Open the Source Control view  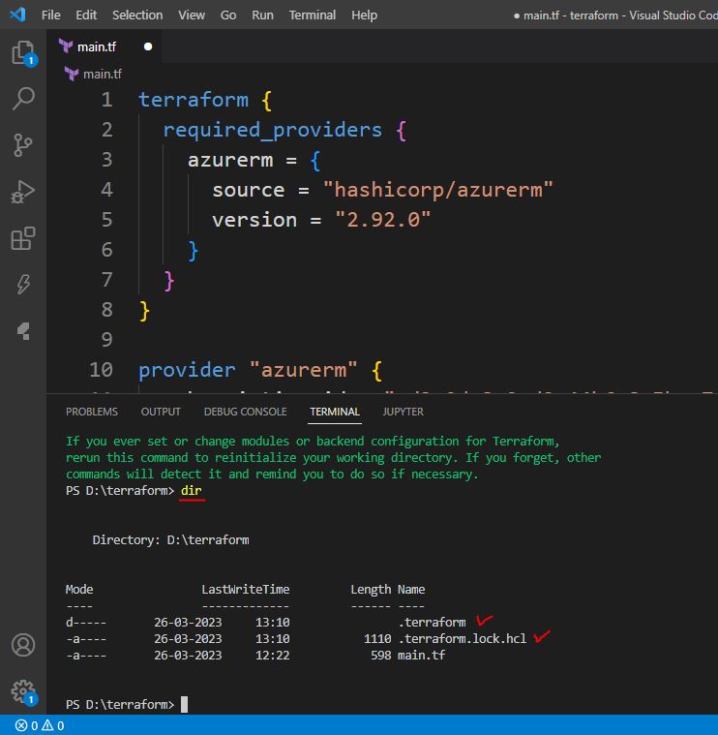click(x=22, y=144)
